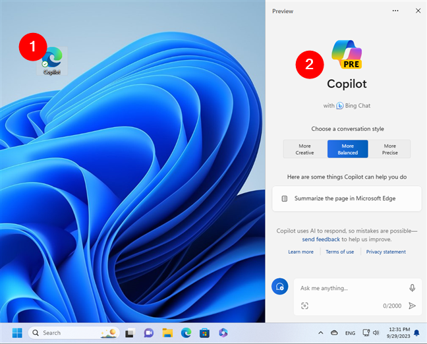Close the Copilot preview panel
Screen dimensions: 427x344
click(x=418, y=11)
